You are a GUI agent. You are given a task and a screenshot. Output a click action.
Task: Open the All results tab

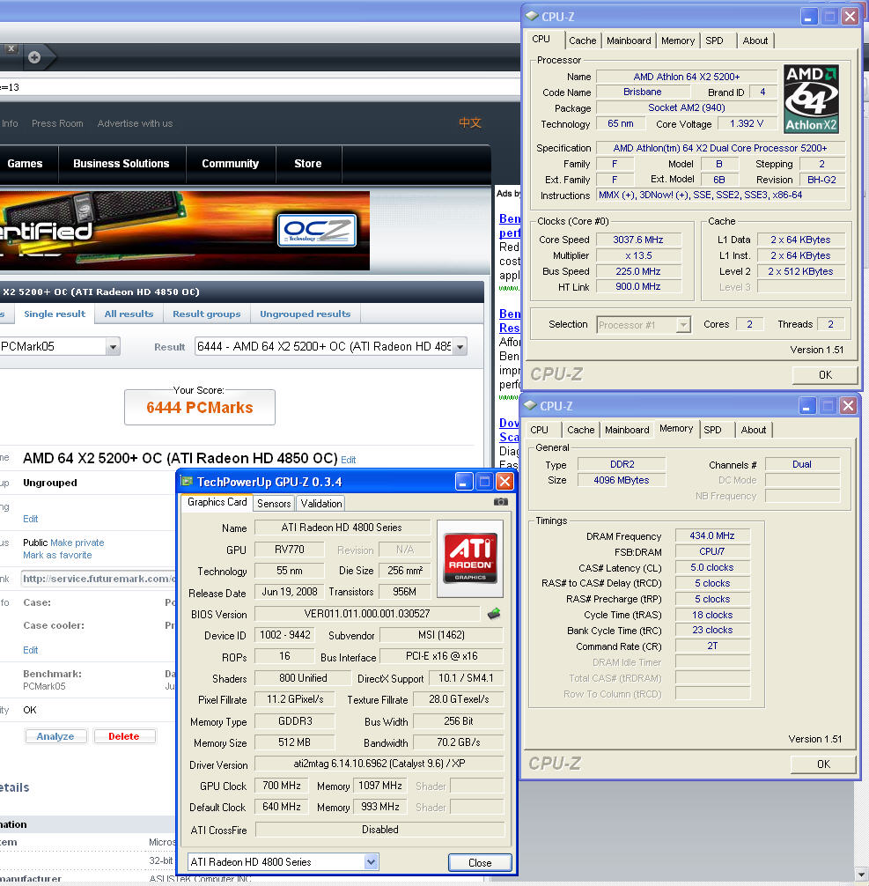coord(129,314)
